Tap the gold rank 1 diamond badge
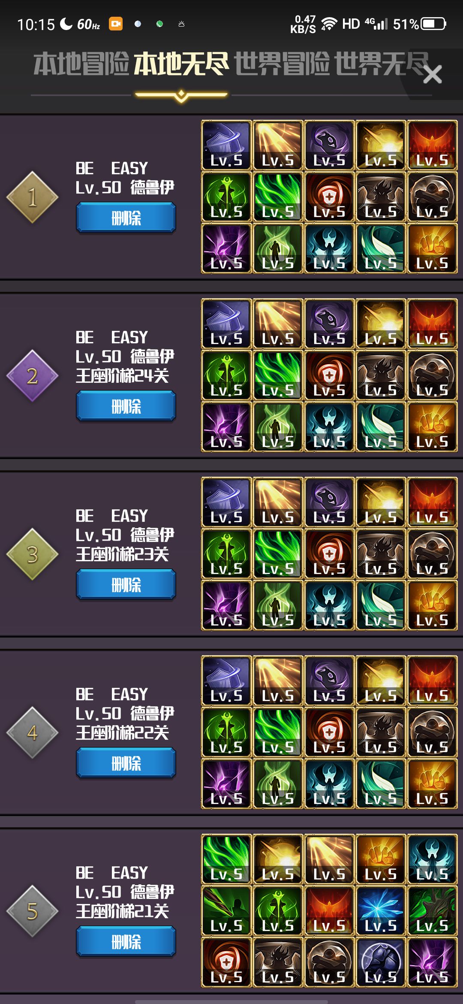 [32, 197]
